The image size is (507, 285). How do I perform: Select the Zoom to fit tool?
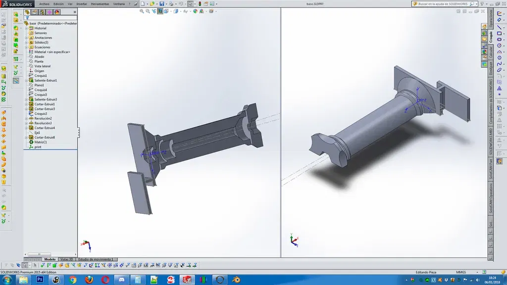141,12
